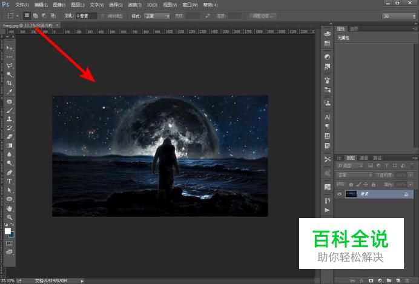Open the 文件(F) menu
The width and height of the screenshot is (419, 284).
tap(22, 5)
